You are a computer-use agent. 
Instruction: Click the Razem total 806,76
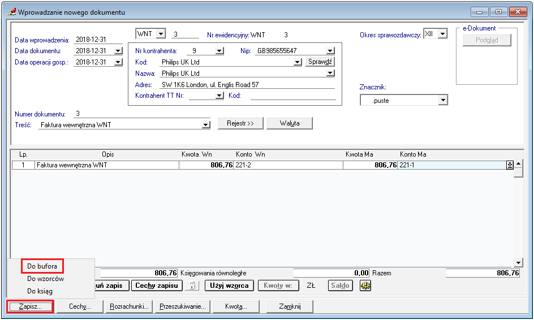pyautogui.click(x=483, y=273)
